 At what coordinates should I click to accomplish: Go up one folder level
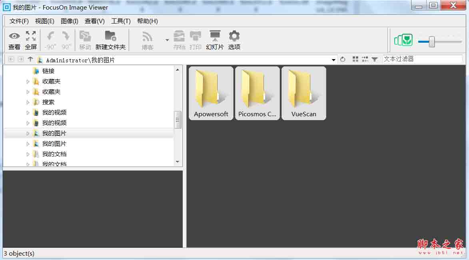tap(30, 59)
